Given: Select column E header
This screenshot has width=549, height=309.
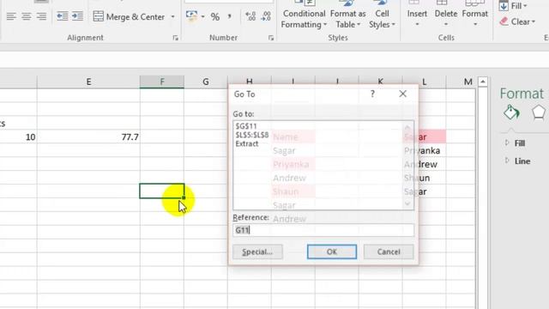Looking at the screenshot, I should pos(88,82).
